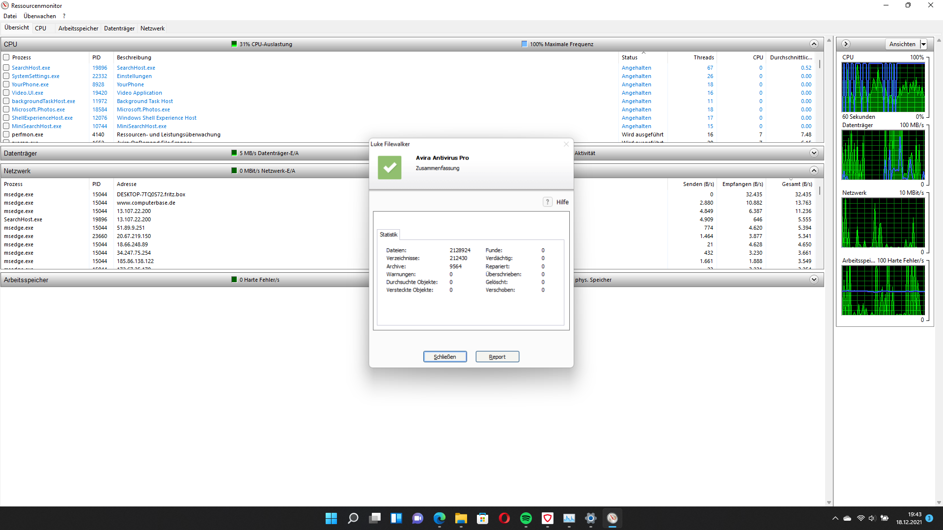This screenshot has height=530, width=943.
Task: Click the Avira shield taskbar icon
Action: click(x=547, y=518)
